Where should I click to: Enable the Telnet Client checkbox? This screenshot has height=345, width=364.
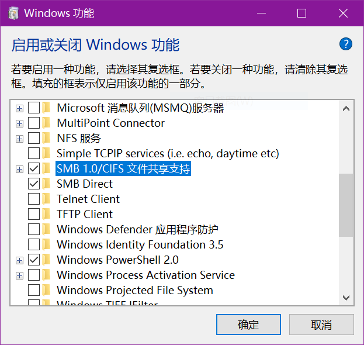pos(34,199)
